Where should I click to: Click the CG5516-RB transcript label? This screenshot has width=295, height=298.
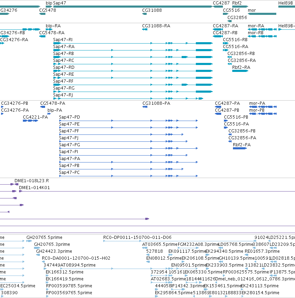pos(235,40)
